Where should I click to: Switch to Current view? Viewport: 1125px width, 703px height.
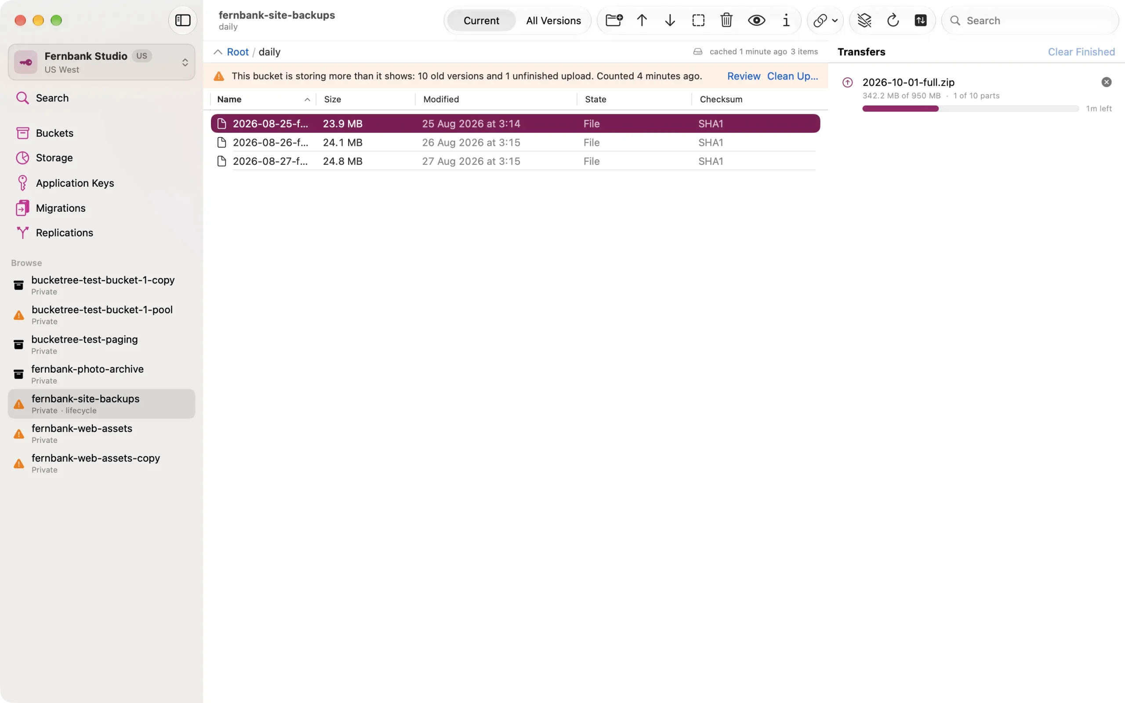pyautogui.click(x=481, y=21)
